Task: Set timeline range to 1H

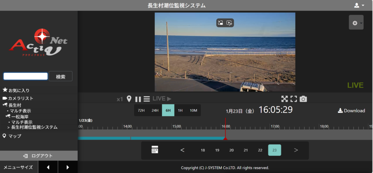Action: [x=180, y=110]
